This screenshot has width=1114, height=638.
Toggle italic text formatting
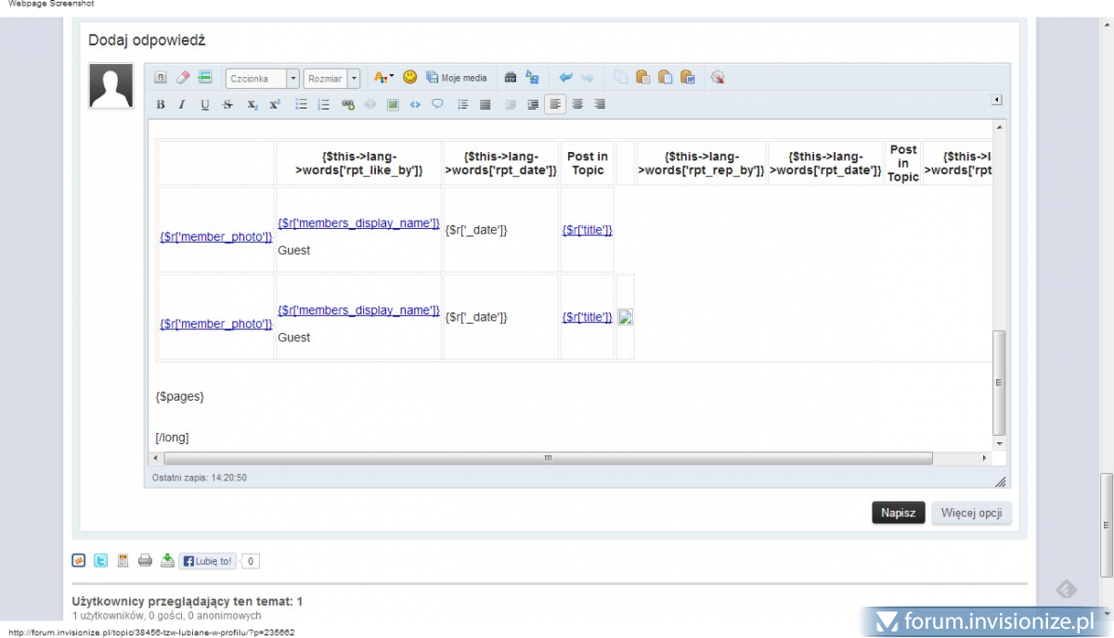(x=182, y=105)
